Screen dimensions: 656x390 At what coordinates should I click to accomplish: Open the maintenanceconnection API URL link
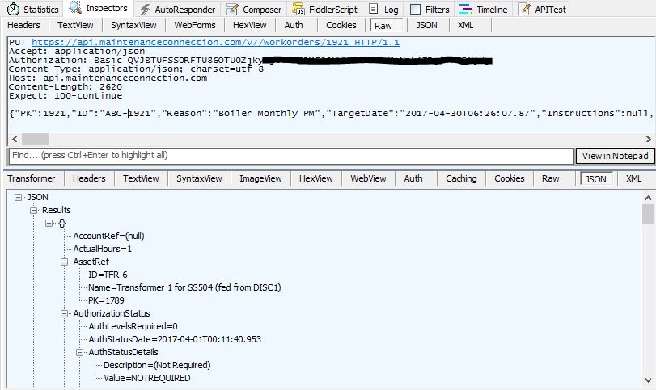215,42
